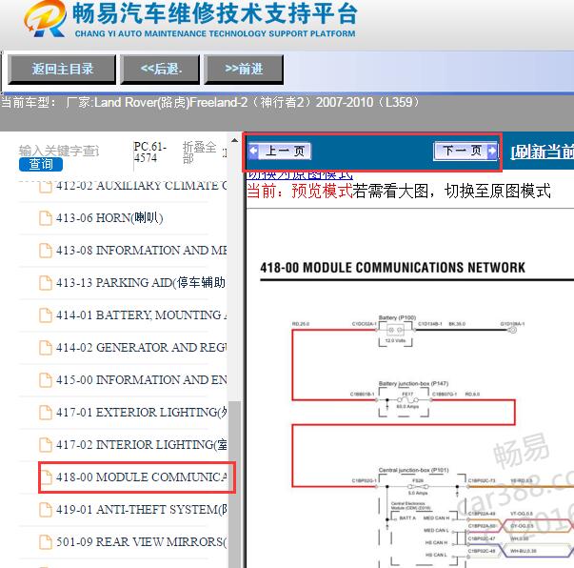The height and width of the screenshot is (568, 574).
Task: Go forward with the >>前进 button
Action: (x=244, y=69)
